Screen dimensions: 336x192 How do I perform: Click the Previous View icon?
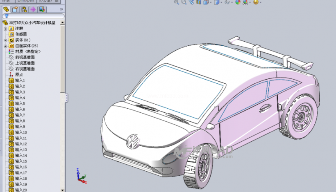(191, 2)
